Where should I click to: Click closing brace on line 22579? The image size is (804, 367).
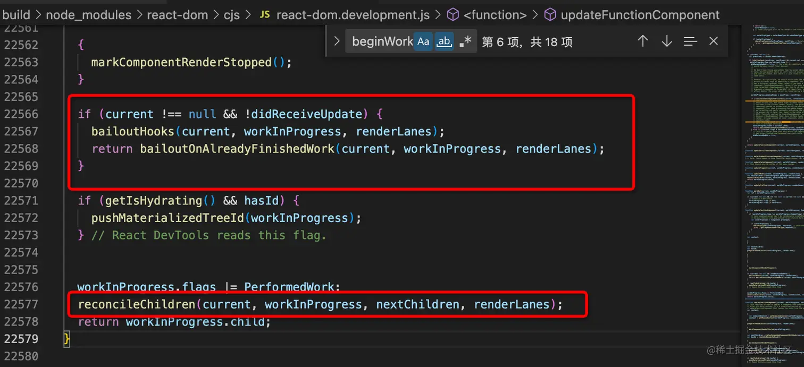66,339
